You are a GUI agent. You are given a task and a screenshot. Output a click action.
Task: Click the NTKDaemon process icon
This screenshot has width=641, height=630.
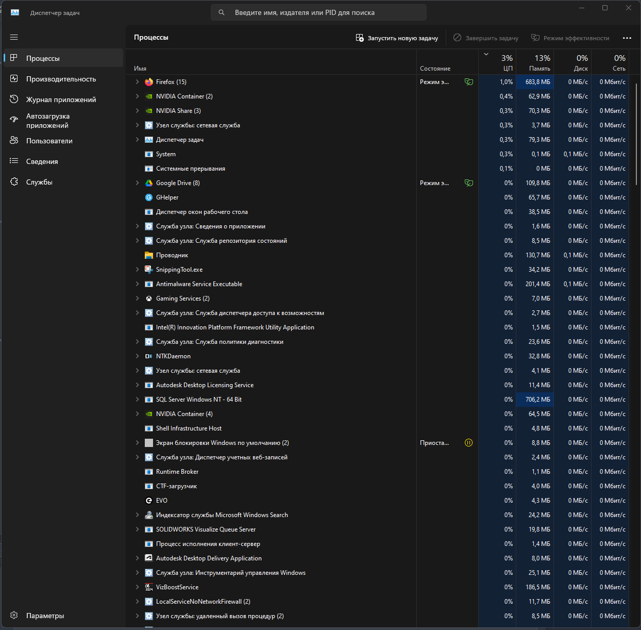click(x=149, y=356)
